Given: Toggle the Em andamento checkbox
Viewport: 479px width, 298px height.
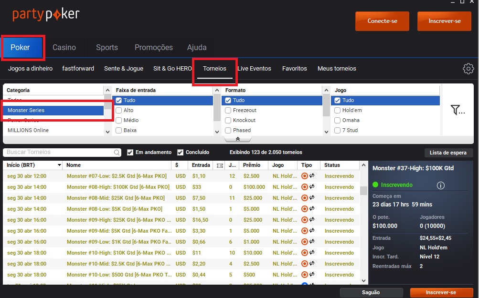Looking at the screenshot, I should click(x=130, y=152).
